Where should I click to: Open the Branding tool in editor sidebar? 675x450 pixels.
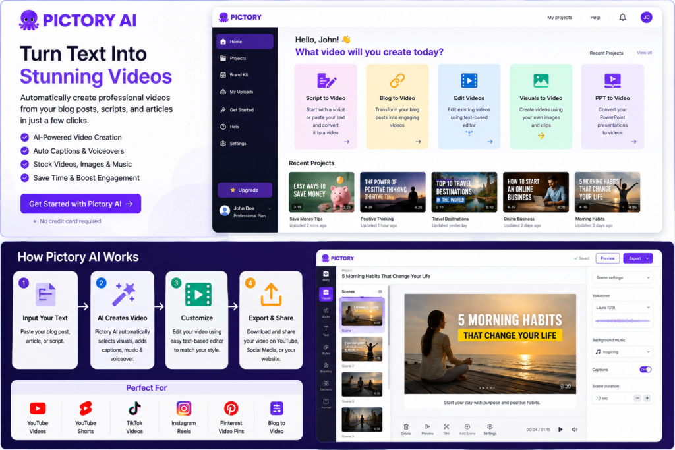(x=326, y=367)
